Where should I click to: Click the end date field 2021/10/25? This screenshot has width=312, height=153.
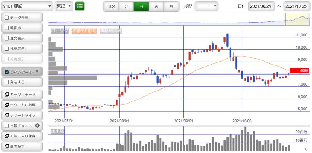297,6
